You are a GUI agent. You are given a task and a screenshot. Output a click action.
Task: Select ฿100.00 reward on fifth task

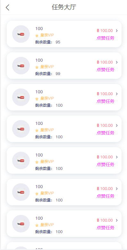[105, 157]
